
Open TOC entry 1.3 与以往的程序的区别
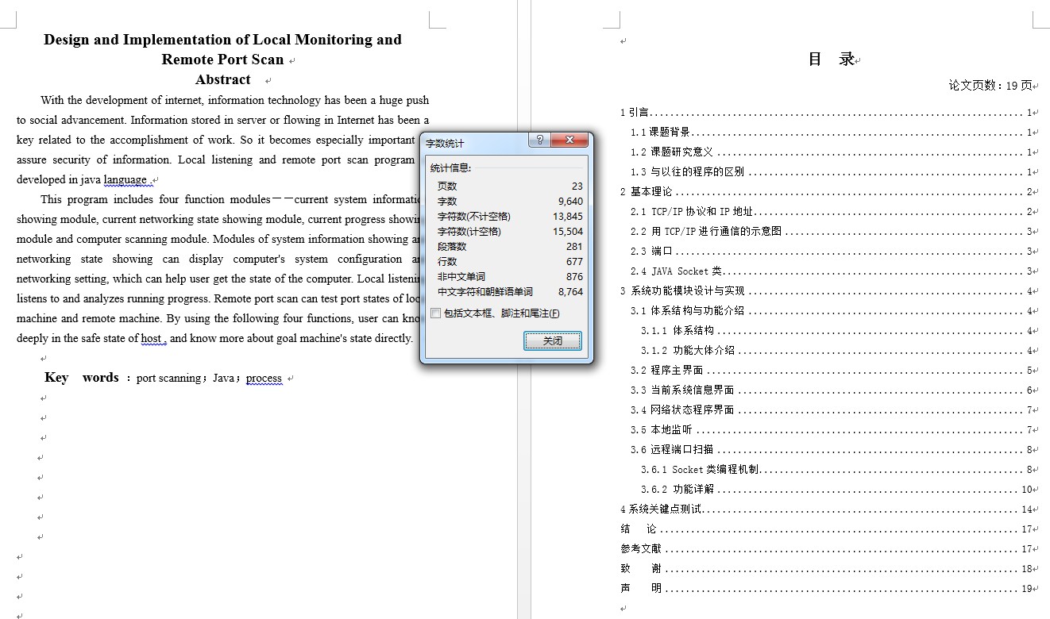pos(832,172)
